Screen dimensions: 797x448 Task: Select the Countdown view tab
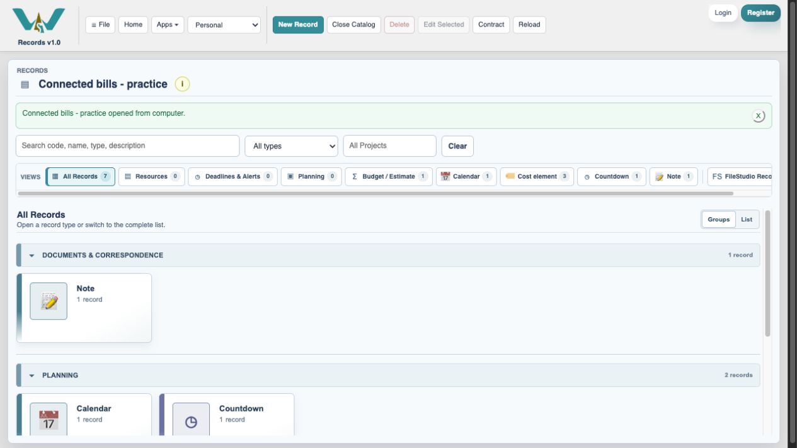click(x=611, y=177)
